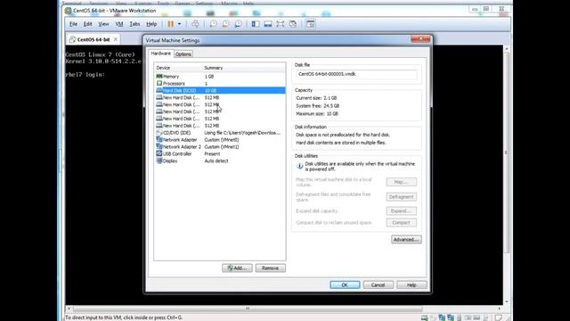570x321 pixels.
Task: Switch to Unity mode via the toolbar icon
Action: (x=293, y=24)
